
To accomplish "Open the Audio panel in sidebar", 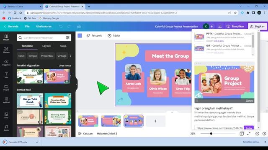I will click(x=6, y=128).
